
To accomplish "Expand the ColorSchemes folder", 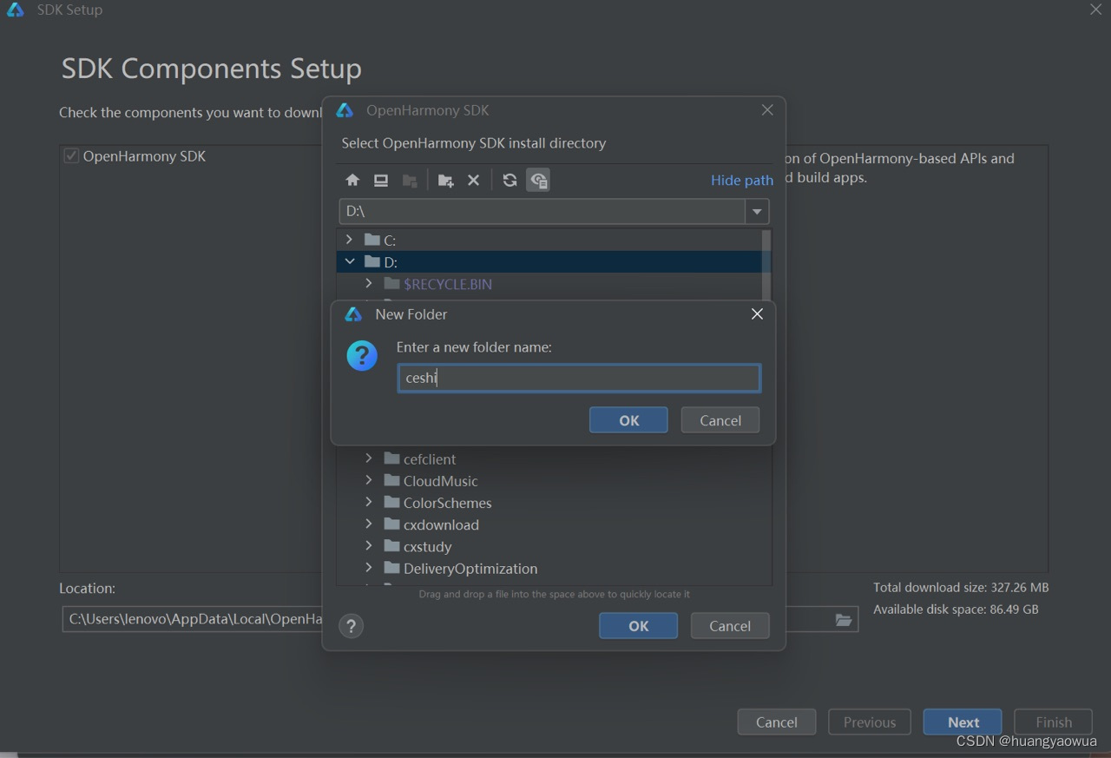I will pos(369,503).
